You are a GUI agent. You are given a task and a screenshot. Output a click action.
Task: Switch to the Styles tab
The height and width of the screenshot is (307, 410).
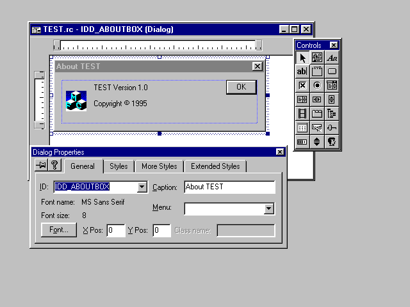119,166
